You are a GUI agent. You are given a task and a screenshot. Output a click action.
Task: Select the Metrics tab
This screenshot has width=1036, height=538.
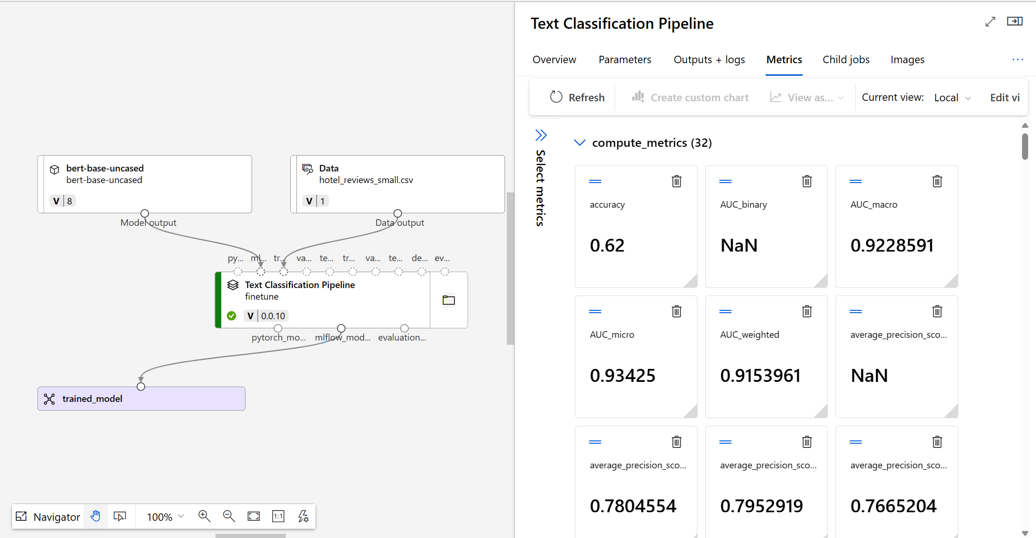click(x=784, y=59)
